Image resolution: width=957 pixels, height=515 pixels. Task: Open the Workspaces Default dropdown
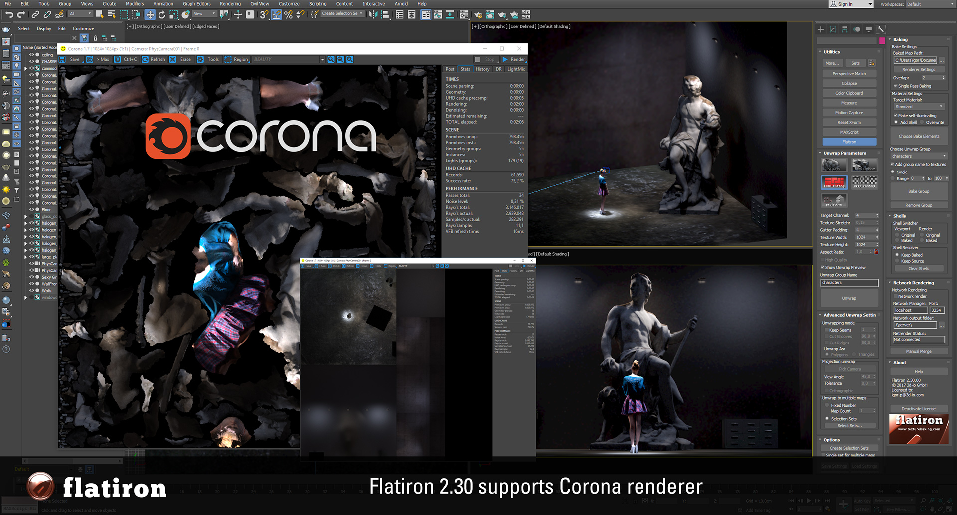click(930, 4)
